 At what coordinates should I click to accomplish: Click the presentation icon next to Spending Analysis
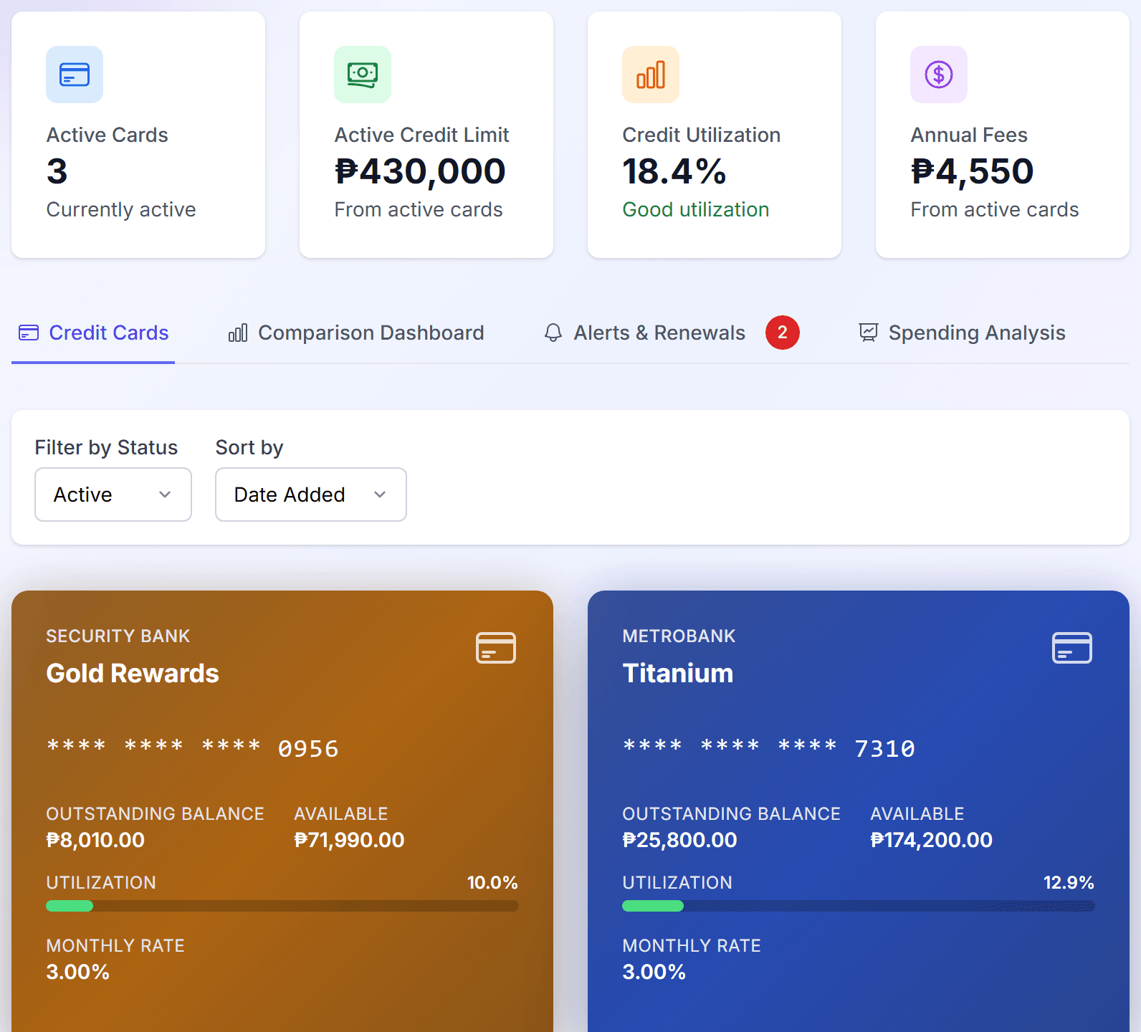[869, 333]
